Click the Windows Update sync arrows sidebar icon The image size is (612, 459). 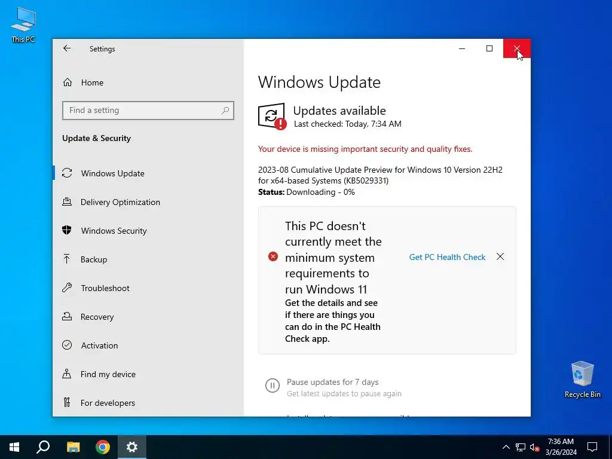tap(67, 173)
